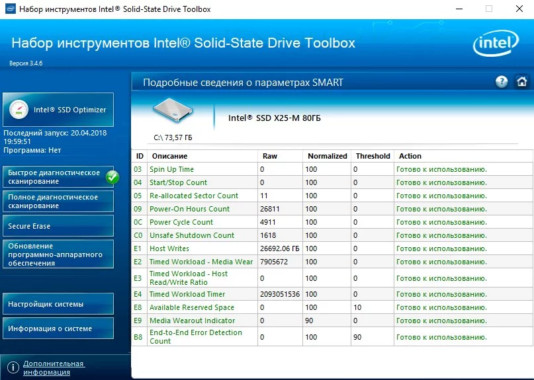534x380 pixels.
Task: Run Быстрое диагностическое сканирование
Action: tap(58, 177)
